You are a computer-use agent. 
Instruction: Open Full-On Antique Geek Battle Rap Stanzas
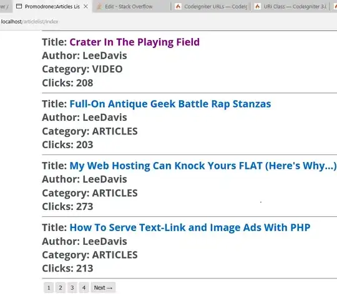click(x=170, y=104)
